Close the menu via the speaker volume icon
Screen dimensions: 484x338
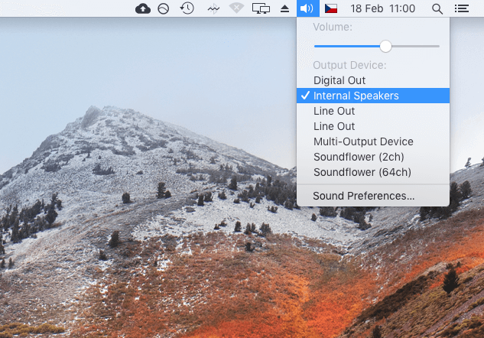tap(307, 8)
